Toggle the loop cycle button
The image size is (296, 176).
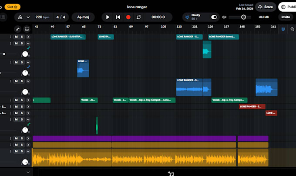(138, 17)
